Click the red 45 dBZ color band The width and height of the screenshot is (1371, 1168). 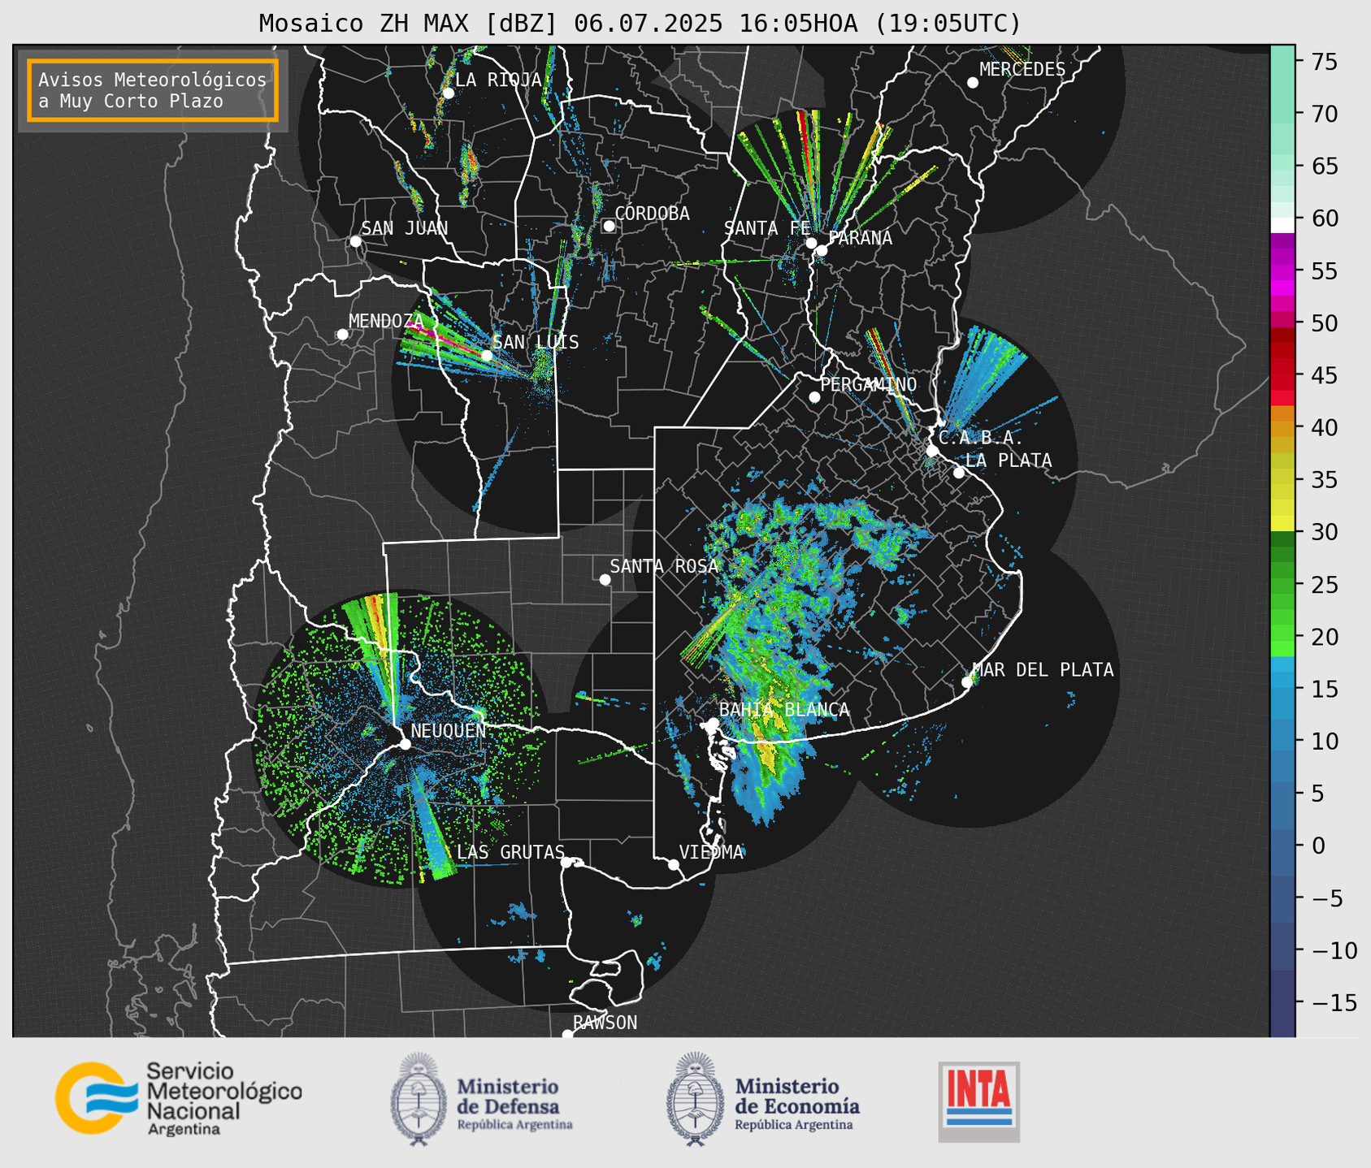click(x=1282, y=376)
